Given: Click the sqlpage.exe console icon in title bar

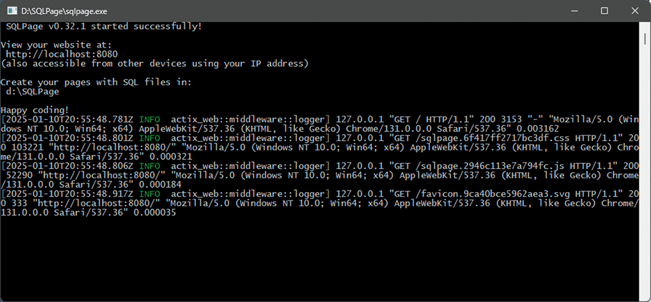Looking at the screenshot, I should 12,11.
